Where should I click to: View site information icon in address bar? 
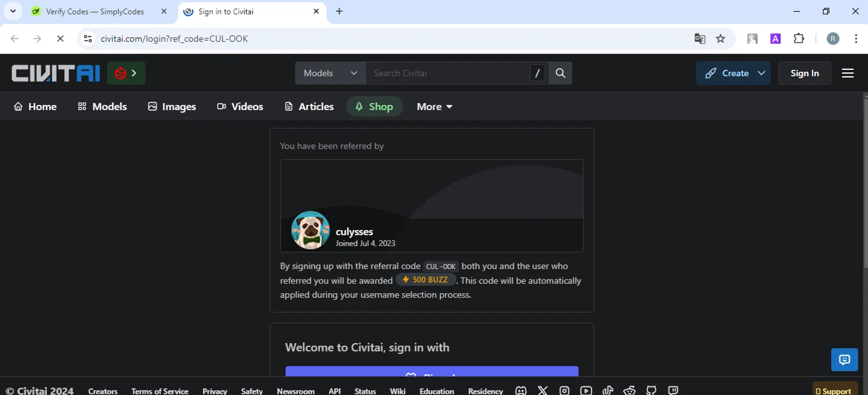[x=87, y=39]
